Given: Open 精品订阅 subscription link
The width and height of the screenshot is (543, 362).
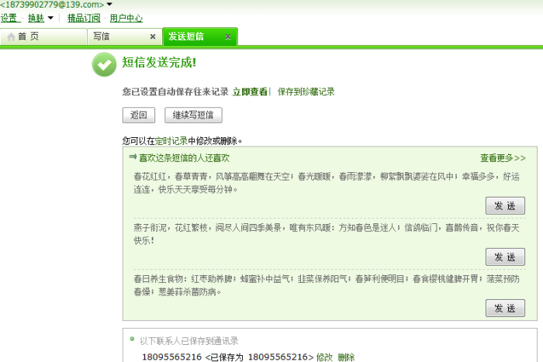Looking at the screenshot, I should tap(84, 18).
